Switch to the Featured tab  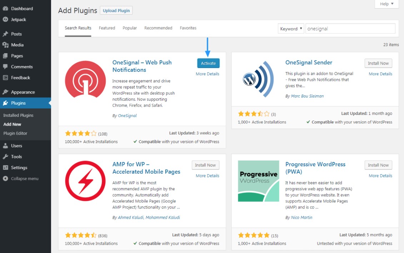coord(107,28)
